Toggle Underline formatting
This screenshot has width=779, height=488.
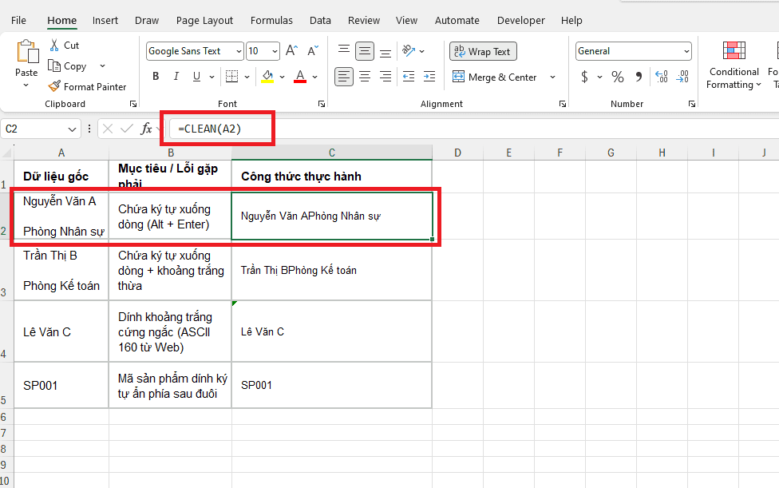[x=196, y=77]
